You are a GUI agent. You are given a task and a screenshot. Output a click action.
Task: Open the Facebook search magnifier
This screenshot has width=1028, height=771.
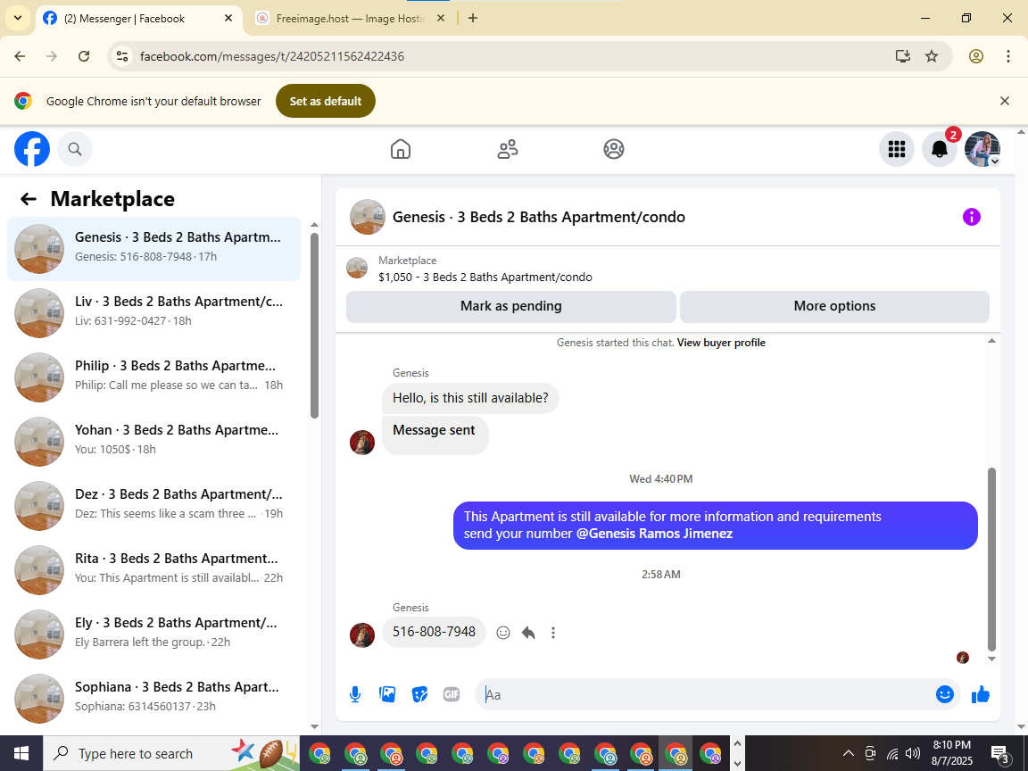click(x=75, y=150)
